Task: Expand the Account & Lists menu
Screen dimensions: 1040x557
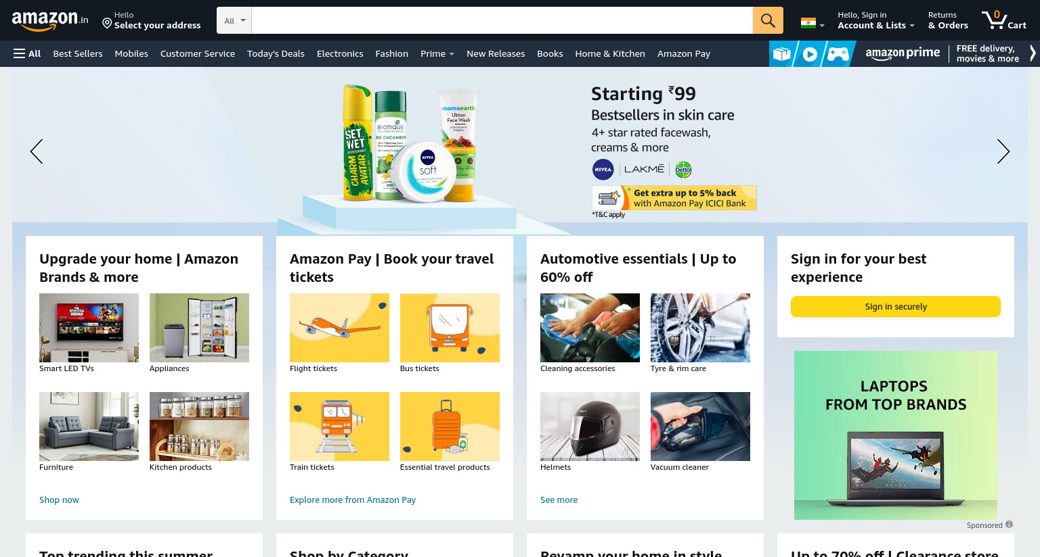Action: coord(875,20)
